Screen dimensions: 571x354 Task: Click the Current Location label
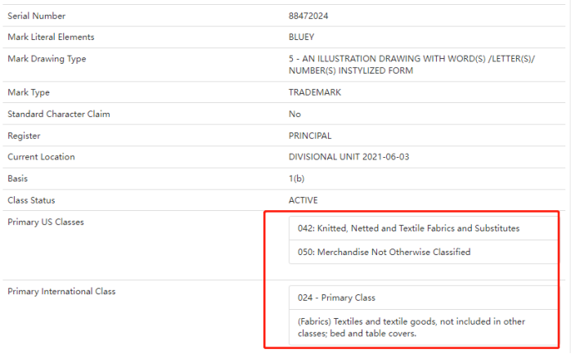(x=41, y=157)
